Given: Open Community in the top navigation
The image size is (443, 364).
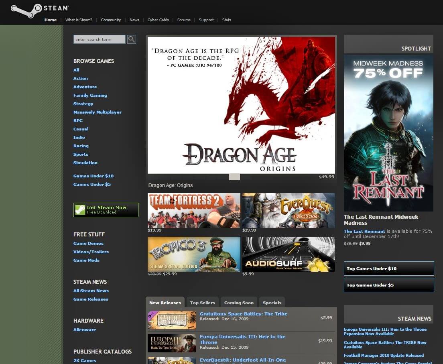Looking at the screenshot, I should point(111,20).
